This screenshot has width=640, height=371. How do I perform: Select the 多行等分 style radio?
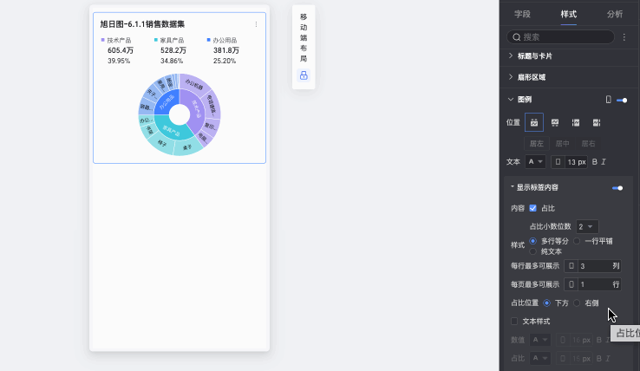click(532, 241)
